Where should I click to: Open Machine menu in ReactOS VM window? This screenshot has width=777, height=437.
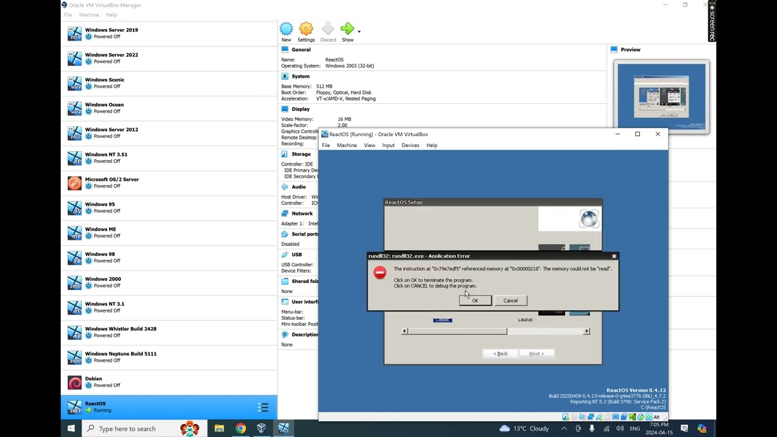tap(347, 145)
